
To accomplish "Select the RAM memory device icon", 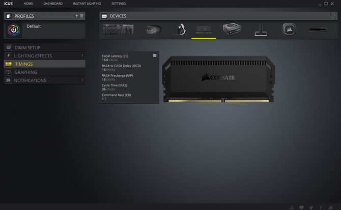I will pyautogui.click(x=204, y=30).
